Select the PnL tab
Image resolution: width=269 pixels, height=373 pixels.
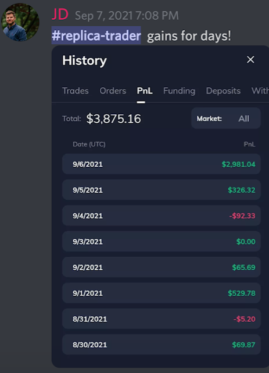pos(145,91)
